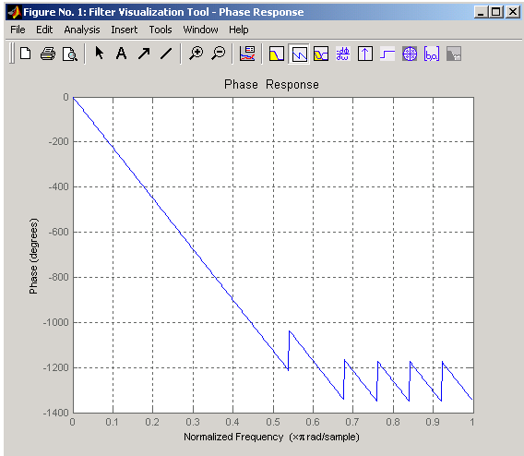Open Print Preview icon

[x=70, y=54]
